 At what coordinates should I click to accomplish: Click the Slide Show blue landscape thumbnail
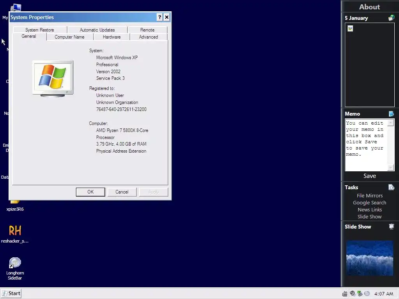pos(370,258)
